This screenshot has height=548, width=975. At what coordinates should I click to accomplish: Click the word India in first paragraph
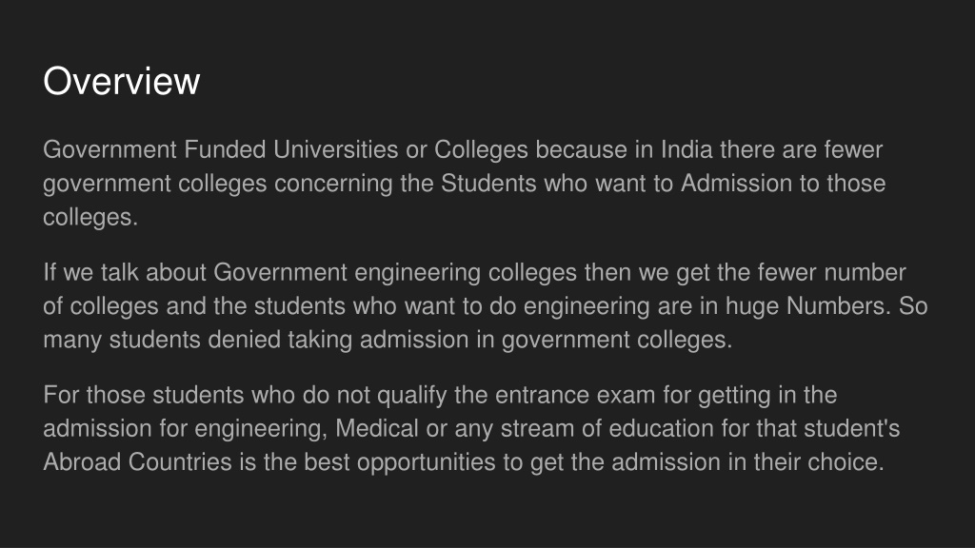686,149
